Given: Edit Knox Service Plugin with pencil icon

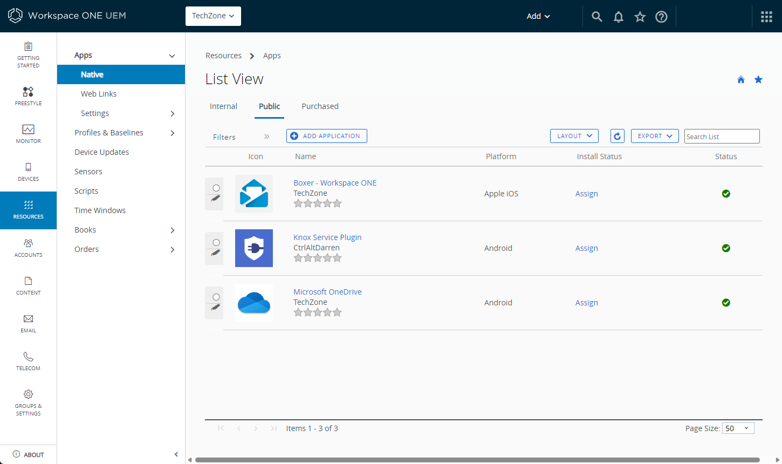Looking at the screenshot, I should click(215, 253).
